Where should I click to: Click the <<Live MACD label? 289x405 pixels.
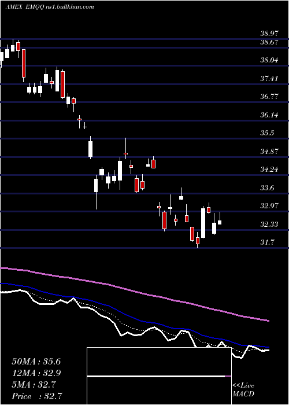click(x=243, y=389)
